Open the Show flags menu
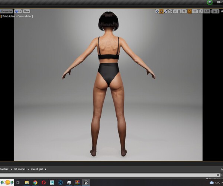Screen dimensions: 223x186 (26, 11)
